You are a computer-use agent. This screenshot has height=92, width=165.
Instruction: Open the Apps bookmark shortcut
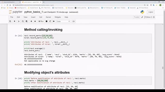(3, 8)
